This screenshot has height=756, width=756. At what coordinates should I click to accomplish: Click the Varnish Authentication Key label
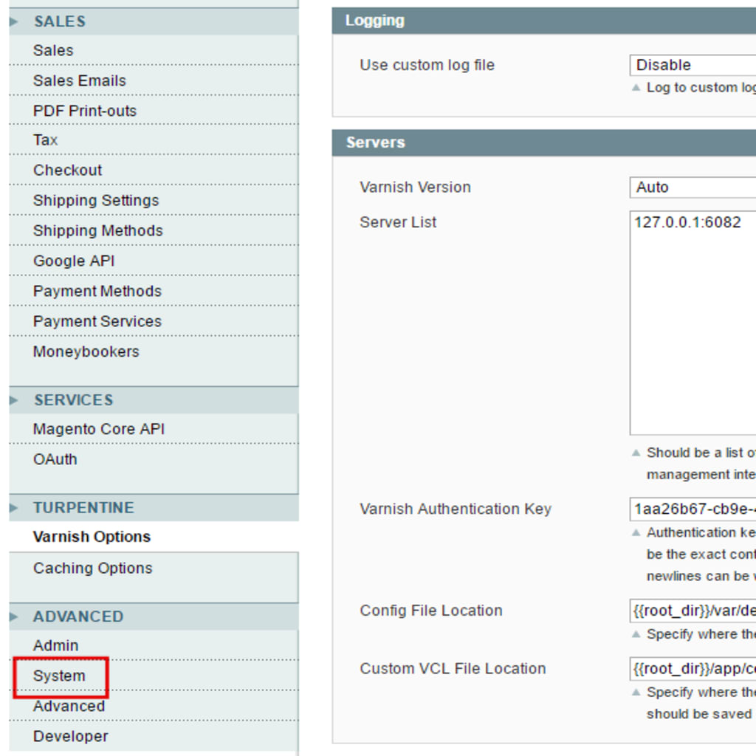click(x=456, y=509)
